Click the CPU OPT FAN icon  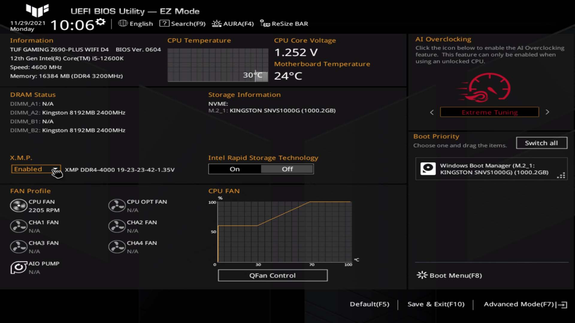point(117,206)
